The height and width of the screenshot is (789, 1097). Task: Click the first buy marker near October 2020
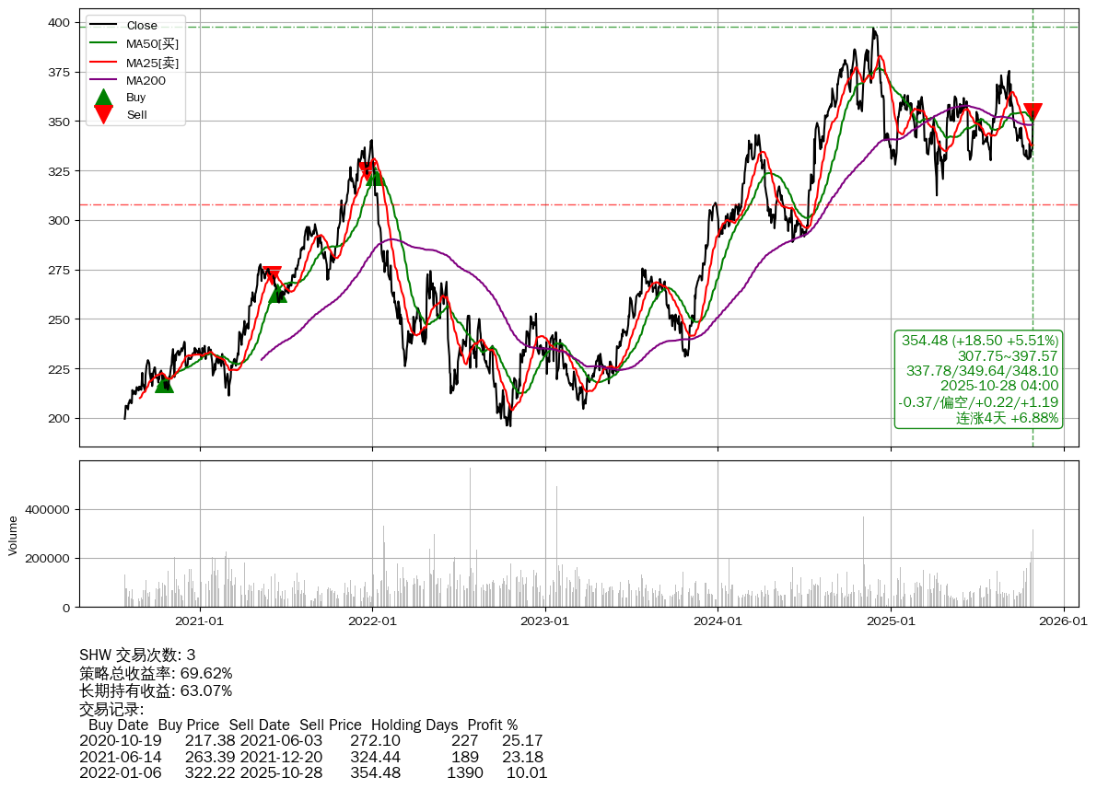(x=164, y=384)
